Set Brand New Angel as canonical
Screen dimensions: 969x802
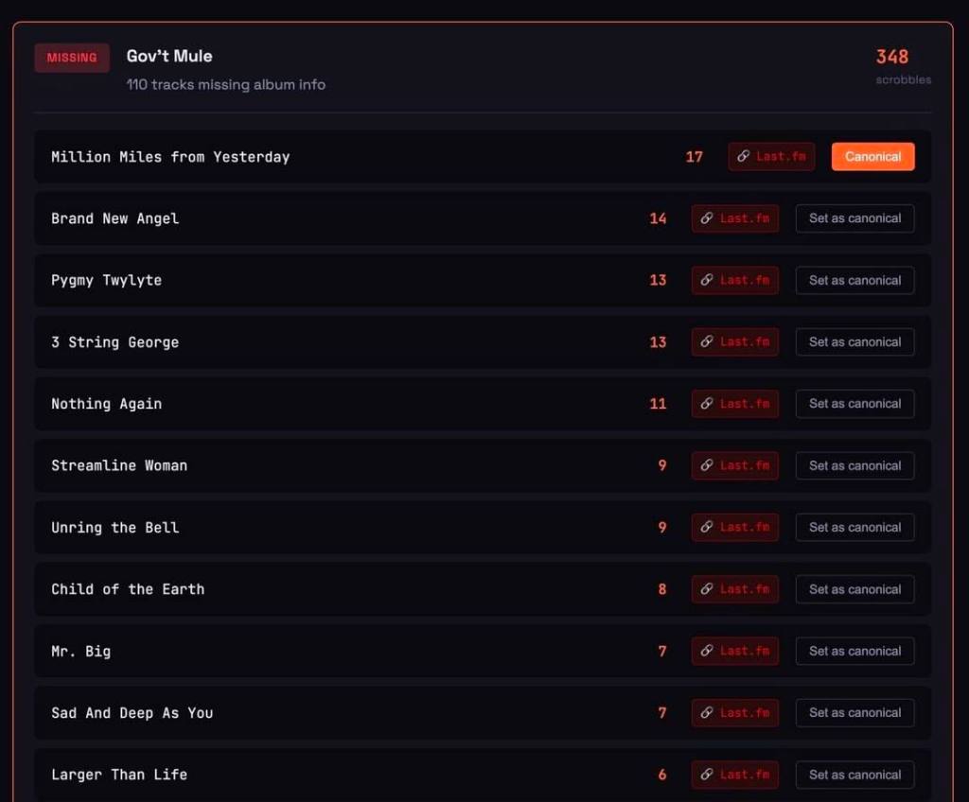point(854,218)
